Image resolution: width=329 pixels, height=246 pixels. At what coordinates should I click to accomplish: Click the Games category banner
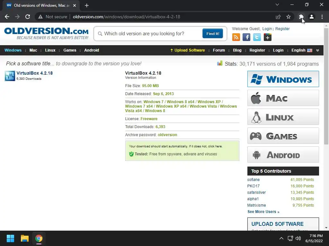(283, 136)
